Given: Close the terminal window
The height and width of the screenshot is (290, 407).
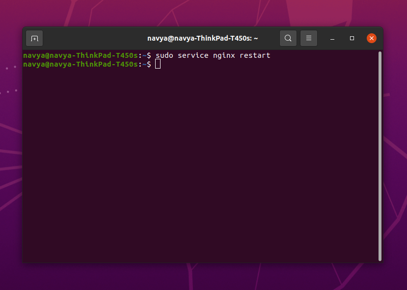Looking at the screenshot, I should coord(372,38).
